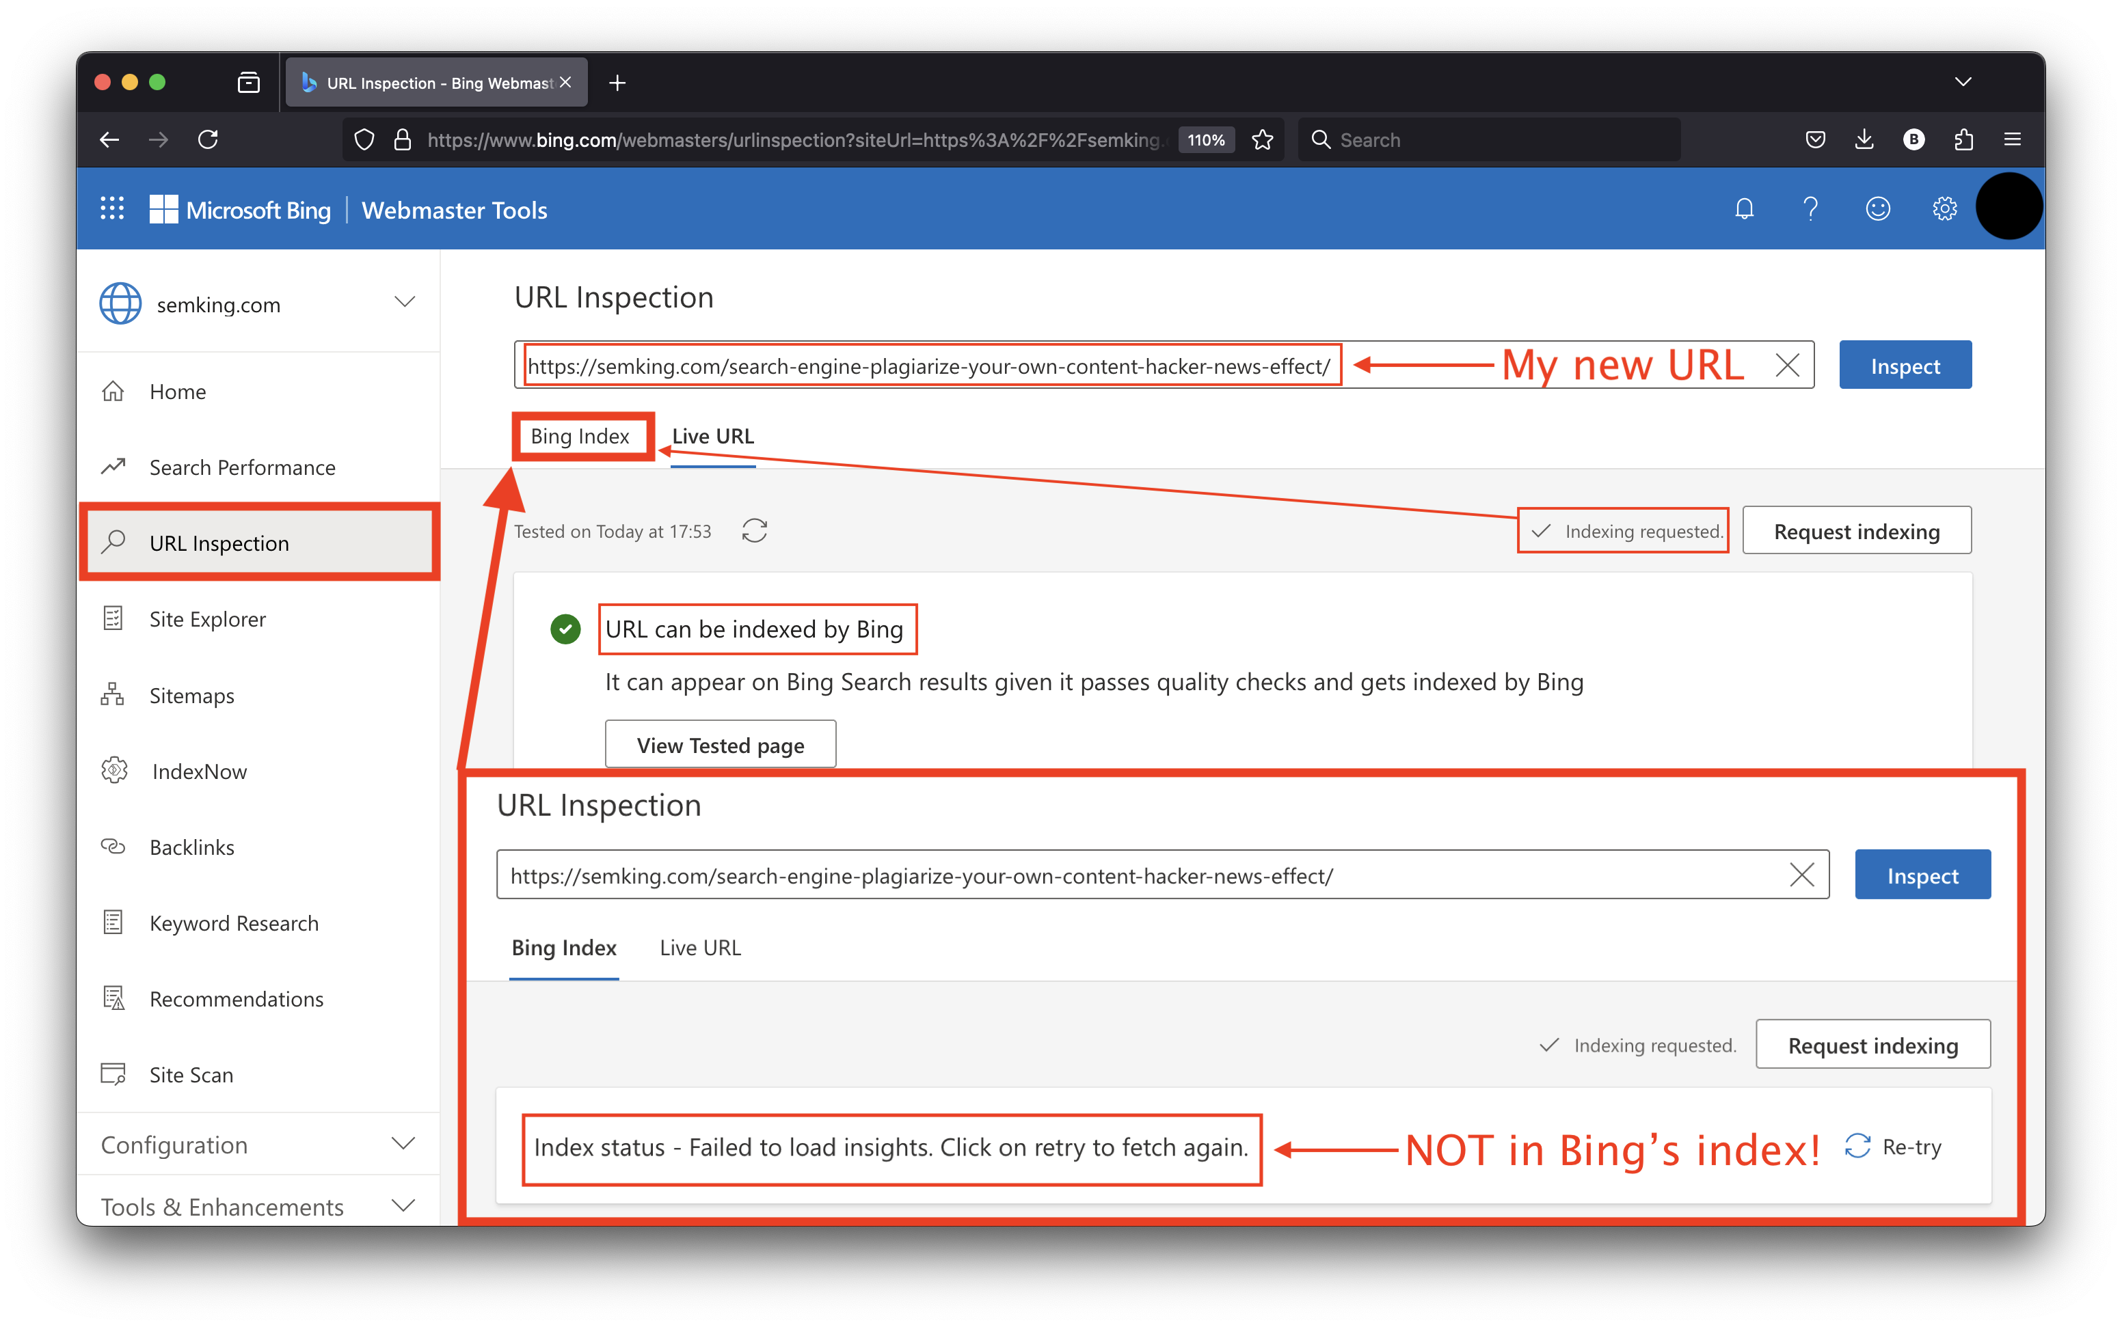Bookmark this page with the star

pyautogui.click(x=1263, y=139)
